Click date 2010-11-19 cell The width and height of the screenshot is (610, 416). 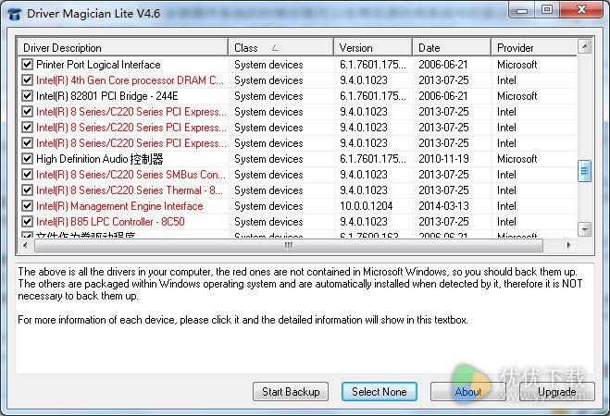pyautogui.click(x=443, y=158)
